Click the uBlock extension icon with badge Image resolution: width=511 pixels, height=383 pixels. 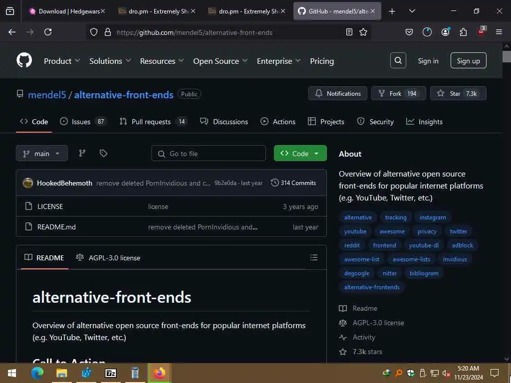pyautogui.click(x=481, y=31)
